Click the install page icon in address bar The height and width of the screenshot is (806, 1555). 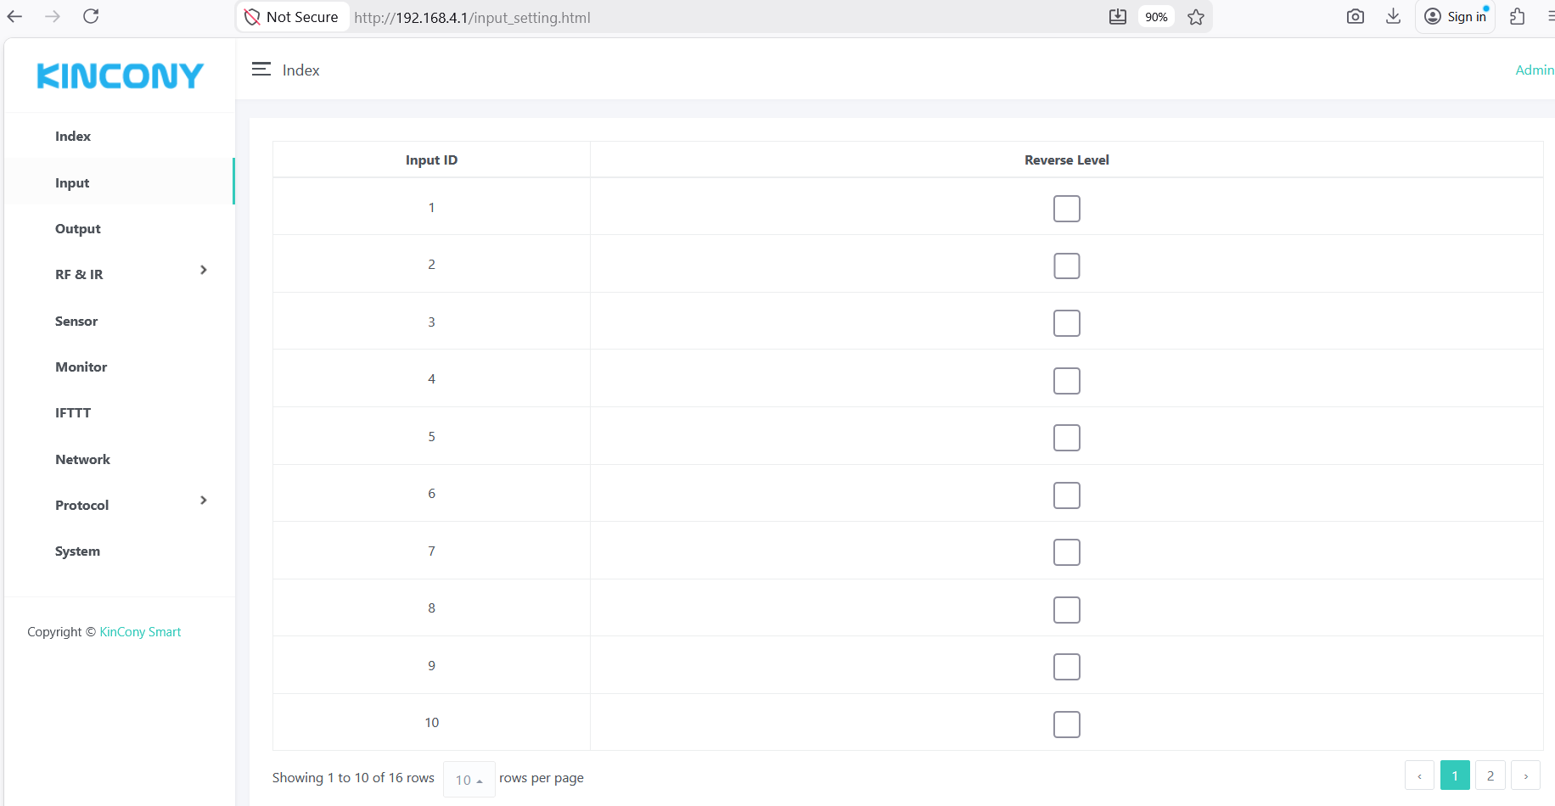coord(1118,17)
